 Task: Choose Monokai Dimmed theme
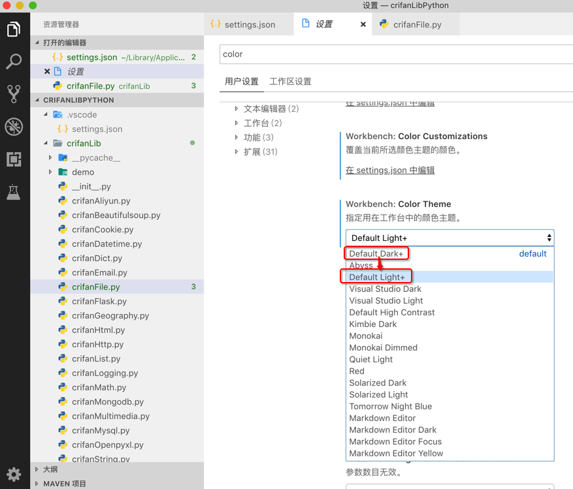point(450,347)
